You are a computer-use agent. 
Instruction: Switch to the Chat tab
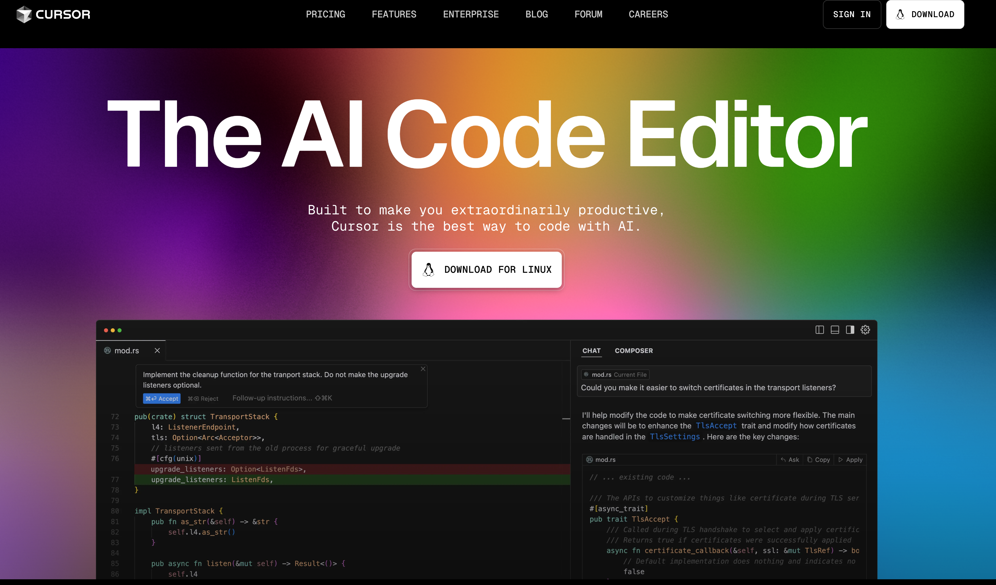coord(591,350)
